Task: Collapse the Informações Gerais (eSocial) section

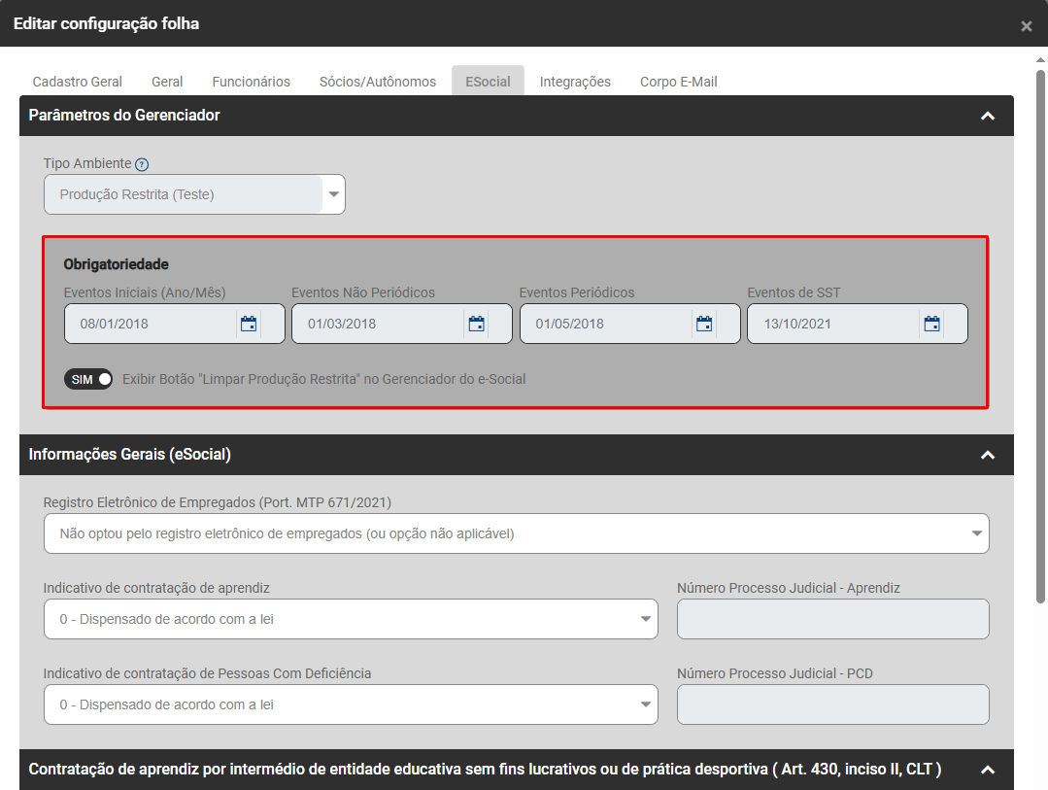Action: [x=987, y=455]
